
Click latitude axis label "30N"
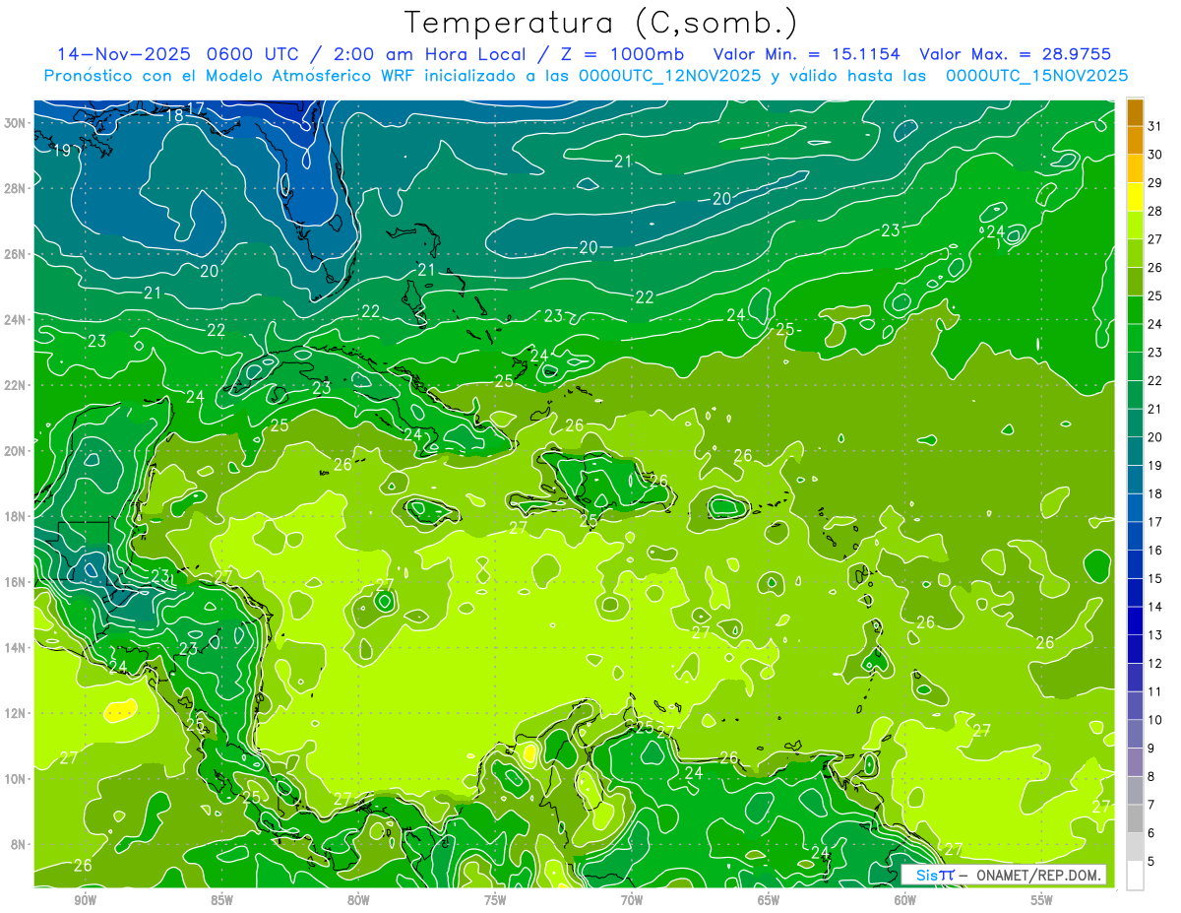coord(15,122)
